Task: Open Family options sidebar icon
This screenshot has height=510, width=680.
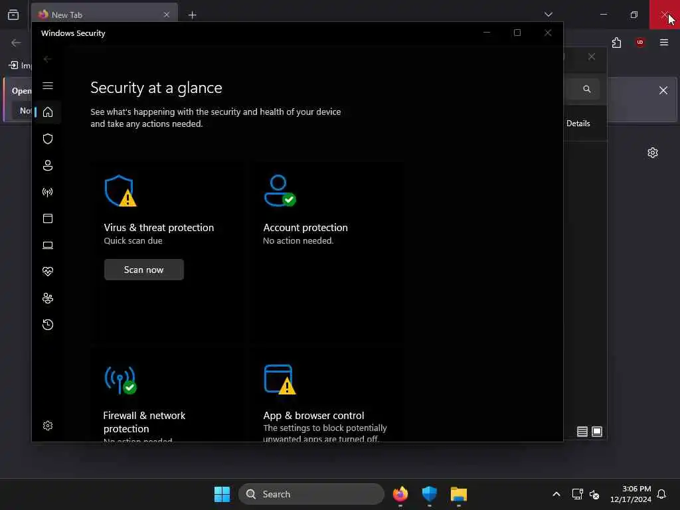Action: coord(48,298)
